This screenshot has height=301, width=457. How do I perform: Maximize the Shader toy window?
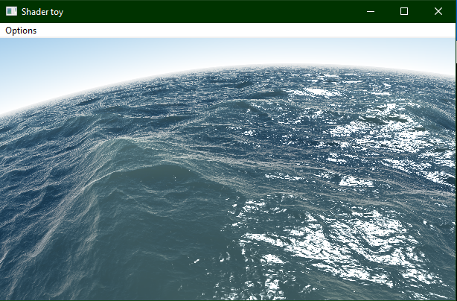[404, 11]
